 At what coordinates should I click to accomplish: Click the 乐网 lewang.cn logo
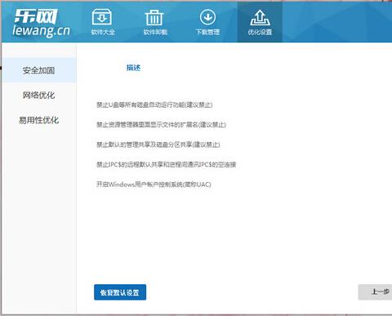[41, 24]
